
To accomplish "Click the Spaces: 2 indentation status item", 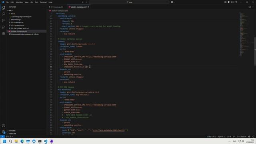I will pos(221,136).
